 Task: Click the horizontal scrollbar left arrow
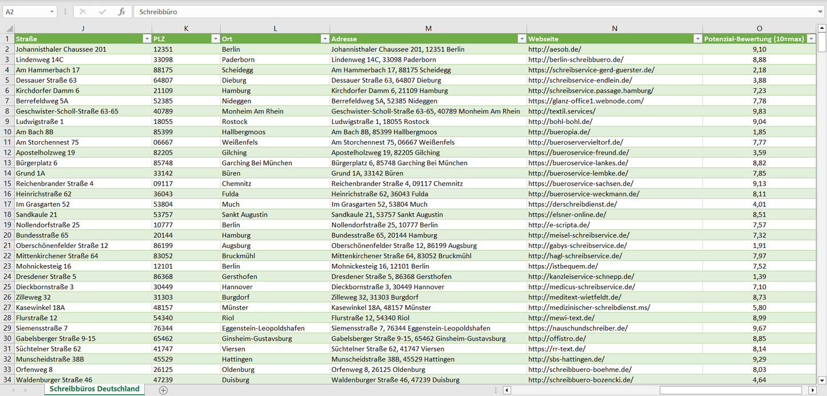tap(507, 390)
